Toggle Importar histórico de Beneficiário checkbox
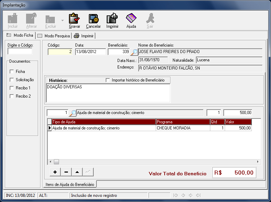Image resolution: width=271 pixels, height=202 pixels. [108, 80]
